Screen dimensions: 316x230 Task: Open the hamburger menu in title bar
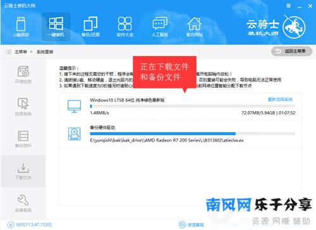click(x=288, y=6)
